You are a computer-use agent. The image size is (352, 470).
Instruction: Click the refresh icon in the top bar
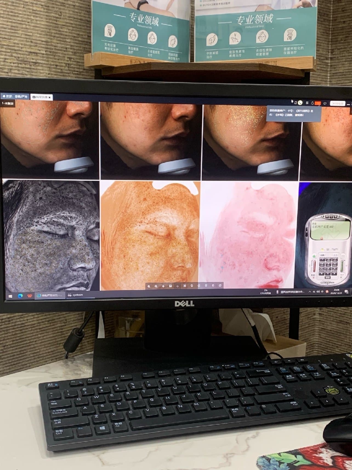coord(296,103)
